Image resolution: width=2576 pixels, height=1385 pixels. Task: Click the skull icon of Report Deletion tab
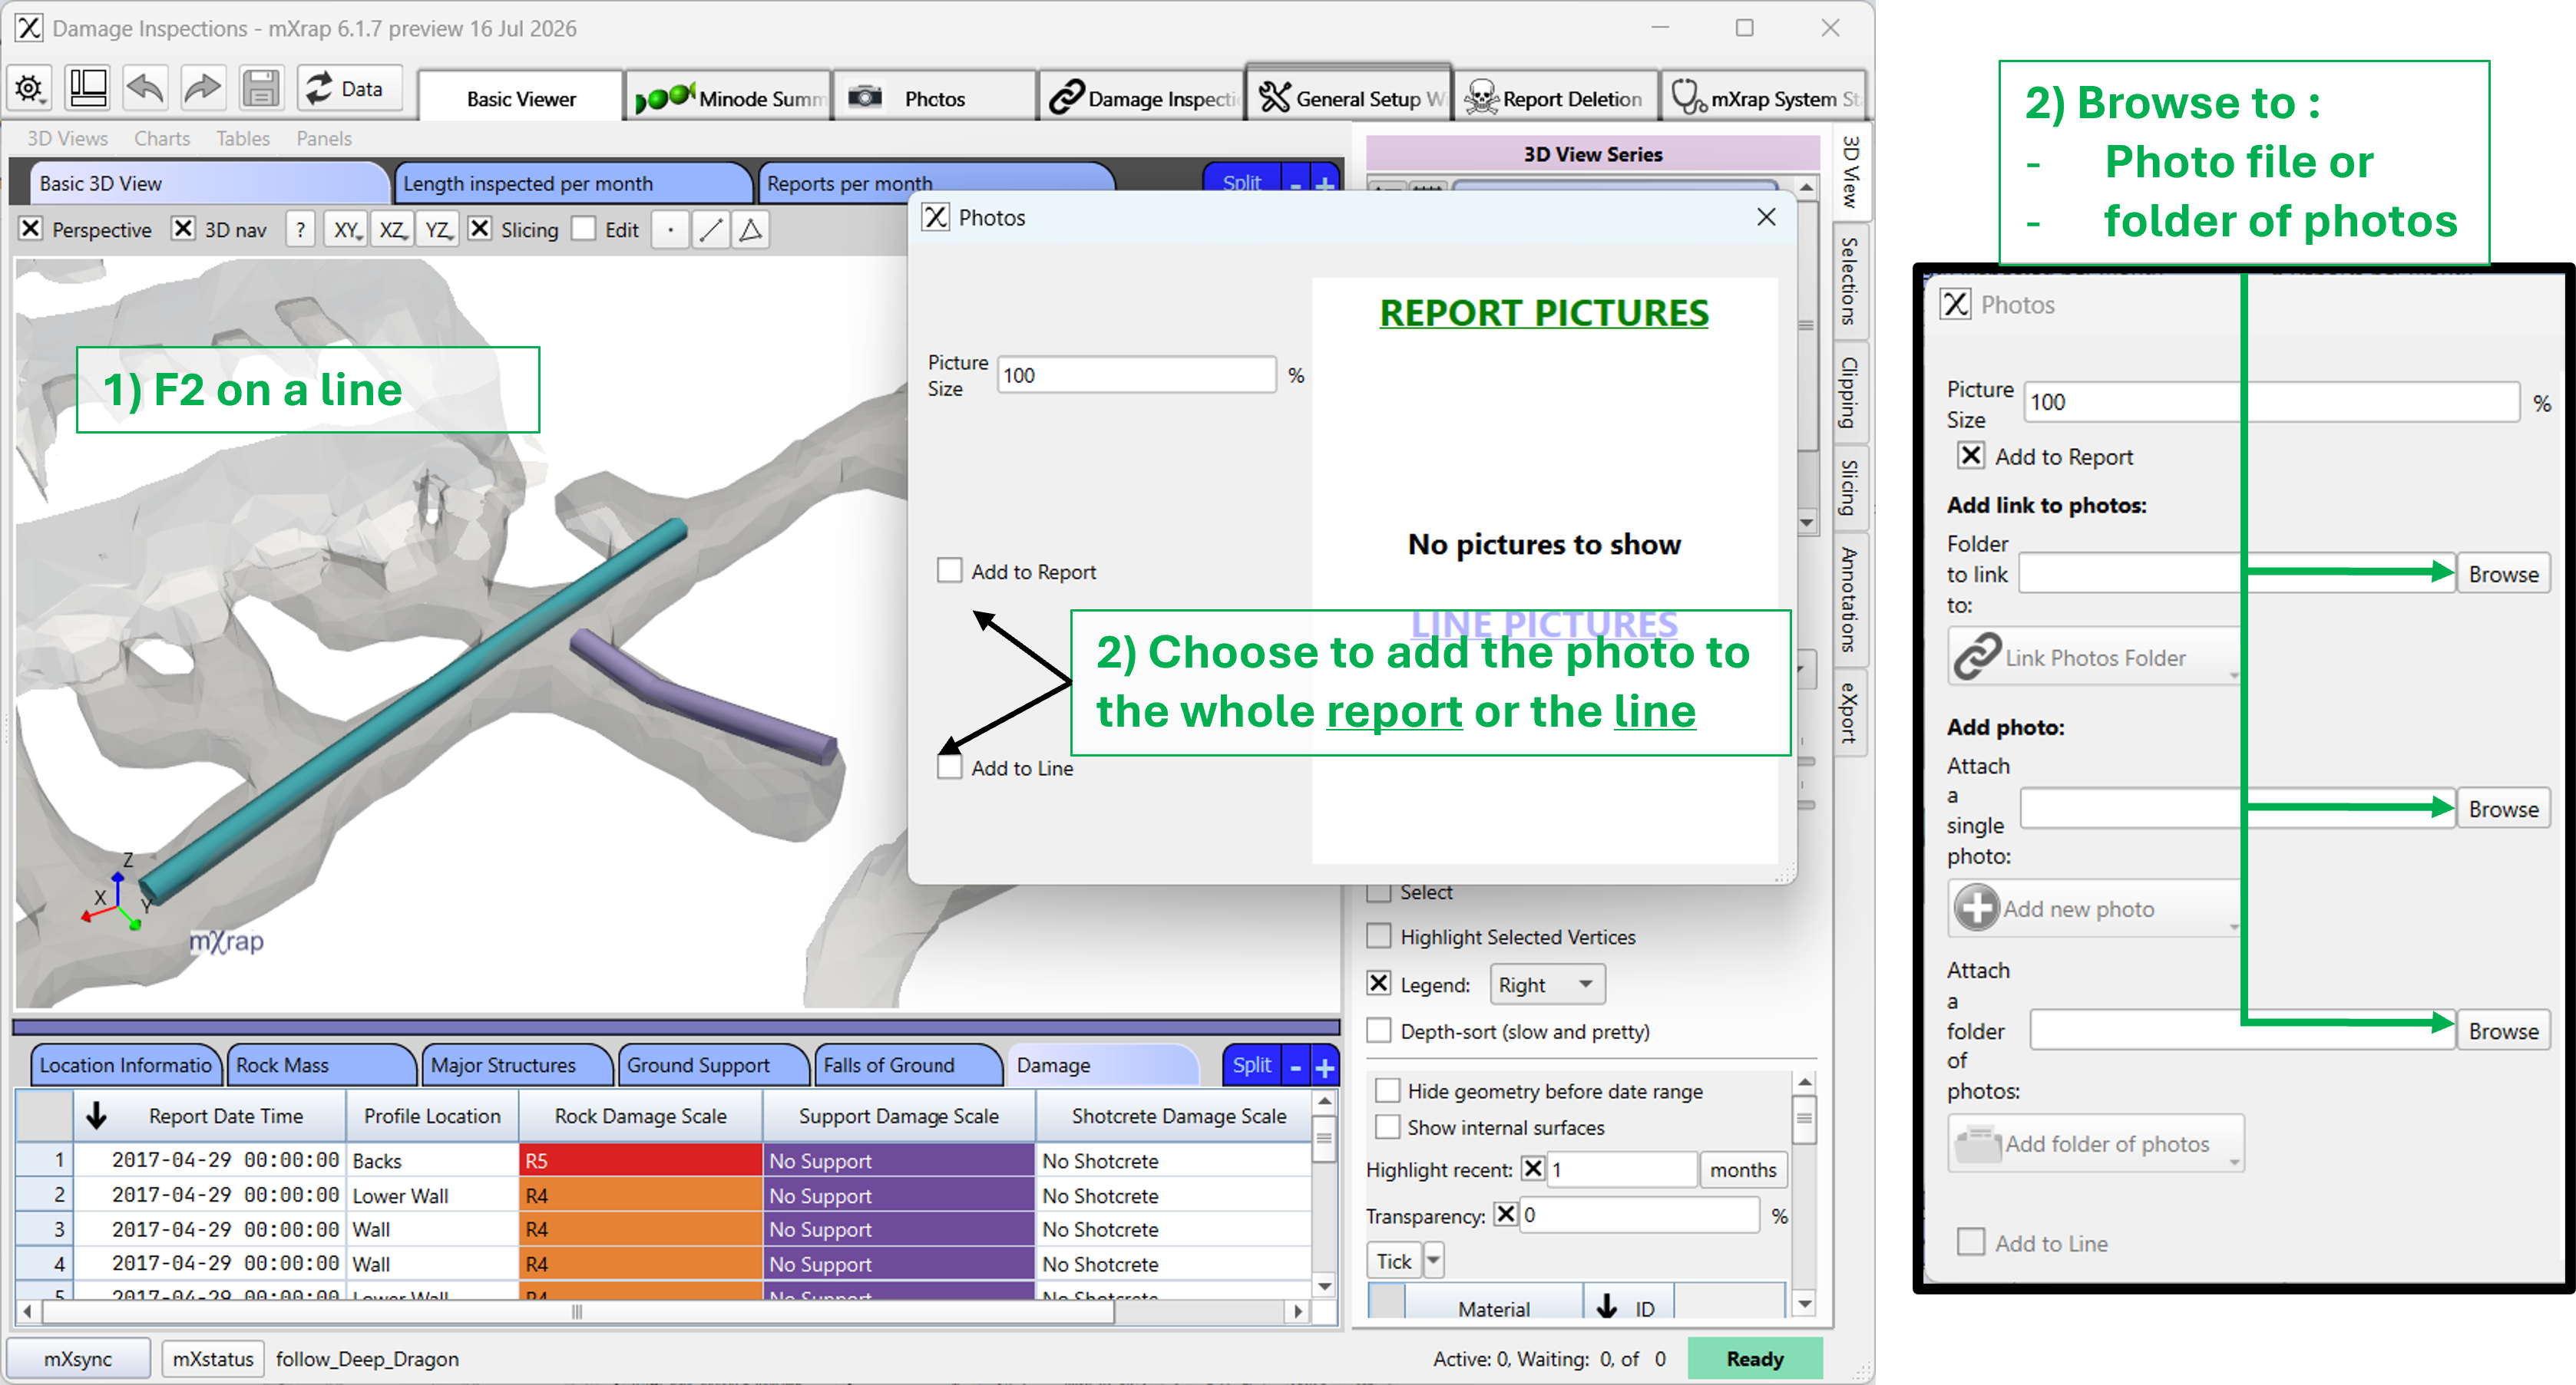(x=1482, y=98)
